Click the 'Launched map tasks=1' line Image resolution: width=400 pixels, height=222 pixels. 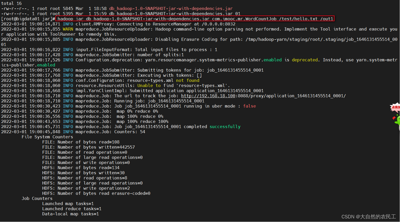pyautogui.click(x=68, y=204)
